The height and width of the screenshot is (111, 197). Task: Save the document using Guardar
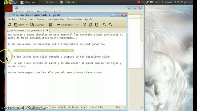(38, 25)
